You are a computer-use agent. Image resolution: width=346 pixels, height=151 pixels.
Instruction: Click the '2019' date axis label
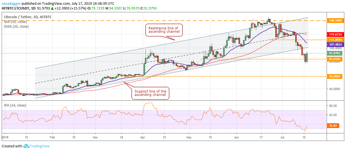point(5,137)
